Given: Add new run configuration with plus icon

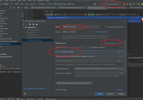Looking at the screenshot, I should pyautogui.click(x=23, y=24).
